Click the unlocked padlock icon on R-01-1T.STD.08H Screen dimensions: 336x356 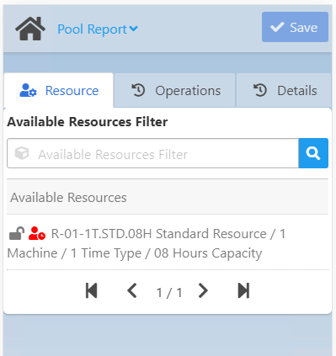[x=17, y=233]
